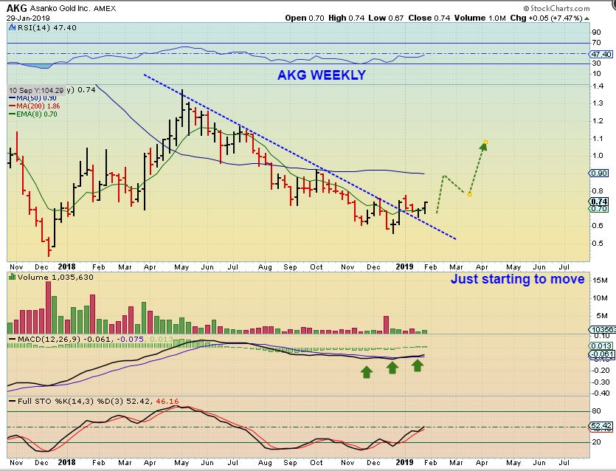Select the MACD(12,26,9) indicator label
616x471 pixels.
[51, 339]
